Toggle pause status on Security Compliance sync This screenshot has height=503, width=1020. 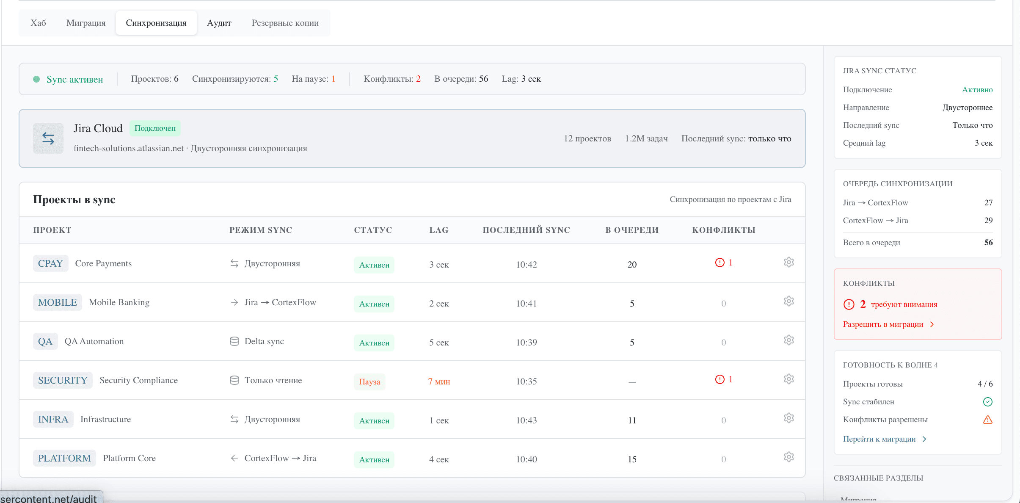(x=369, y=381)
